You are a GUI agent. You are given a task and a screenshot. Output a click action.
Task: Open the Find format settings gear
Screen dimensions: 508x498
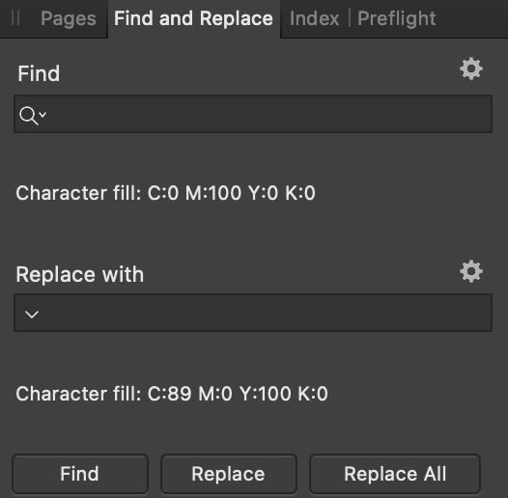(x=471, y=69)
